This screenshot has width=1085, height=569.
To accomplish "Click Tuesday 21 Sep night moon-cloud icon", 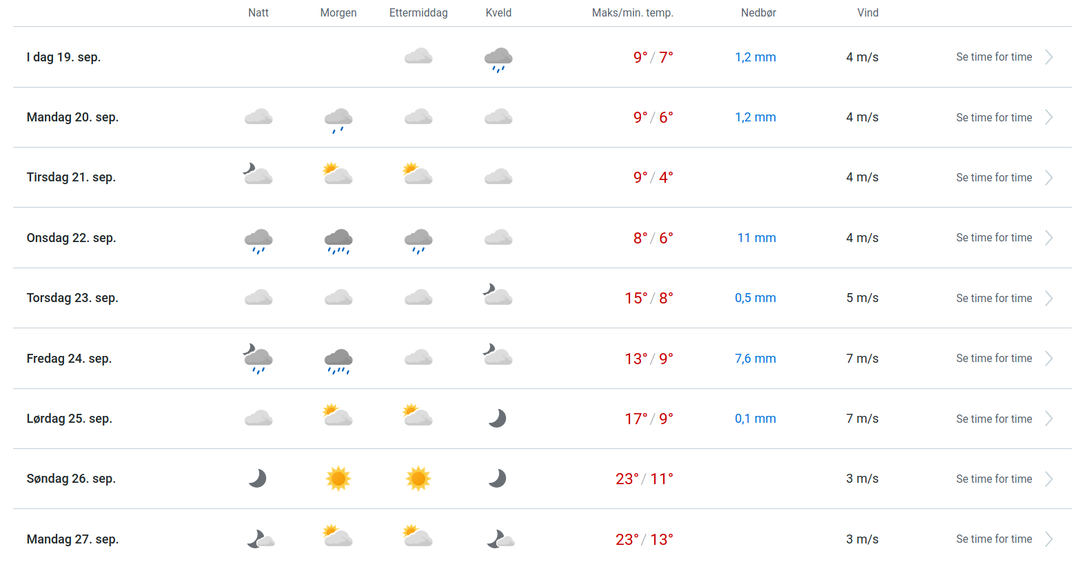I will [258, 174].
